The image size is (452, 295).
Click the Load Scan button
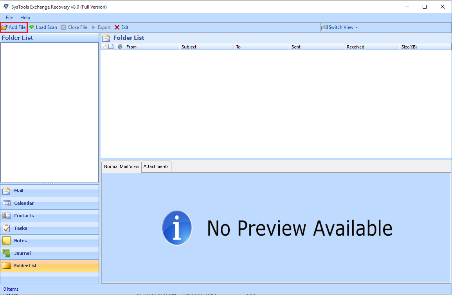point(43,27)
